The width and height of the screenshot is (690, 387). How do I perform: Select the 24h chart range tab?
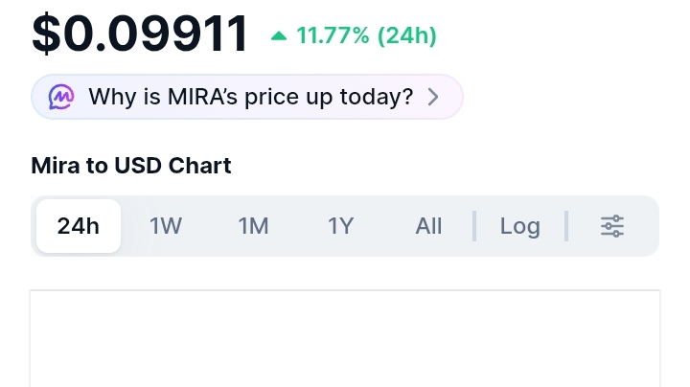click(x=79, y=226)
